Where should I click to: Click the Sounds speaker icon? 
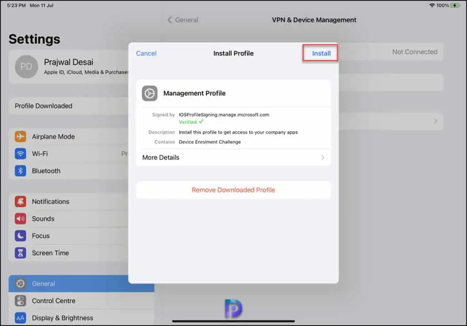[x=20, y=219]
